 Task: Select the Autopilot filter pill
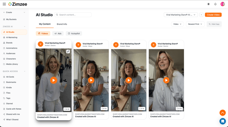point(74,33)
